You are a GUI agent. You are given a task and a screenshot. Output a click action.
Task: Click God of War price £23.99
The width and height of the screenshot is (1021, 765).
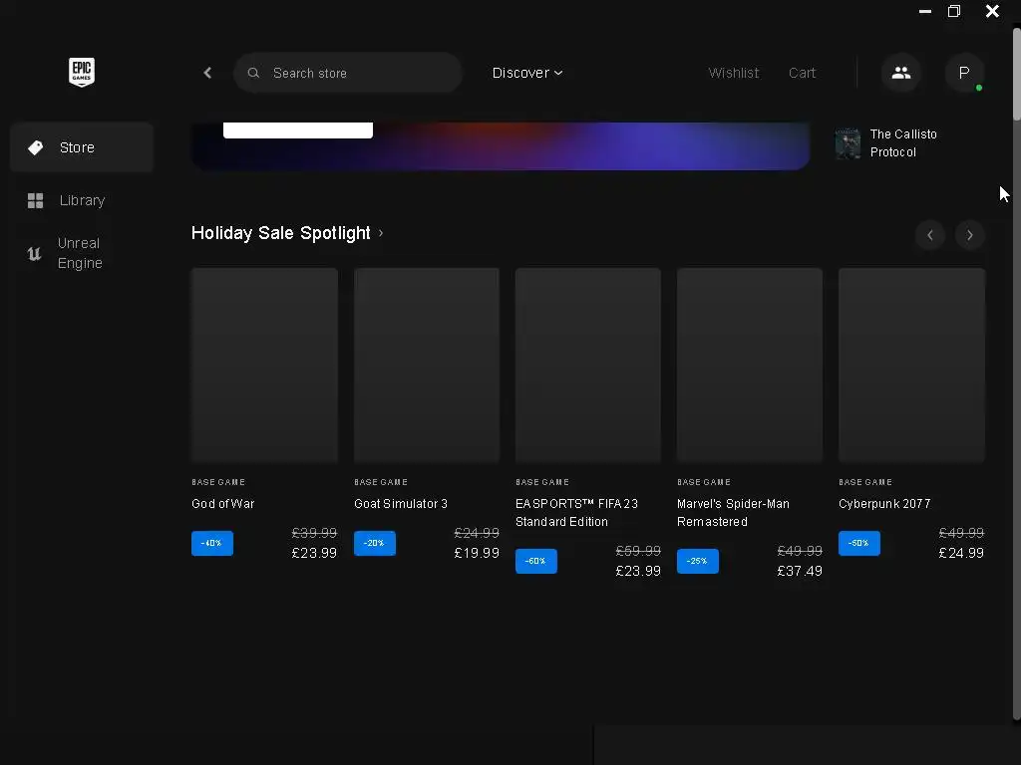click(x=314, y=553)
